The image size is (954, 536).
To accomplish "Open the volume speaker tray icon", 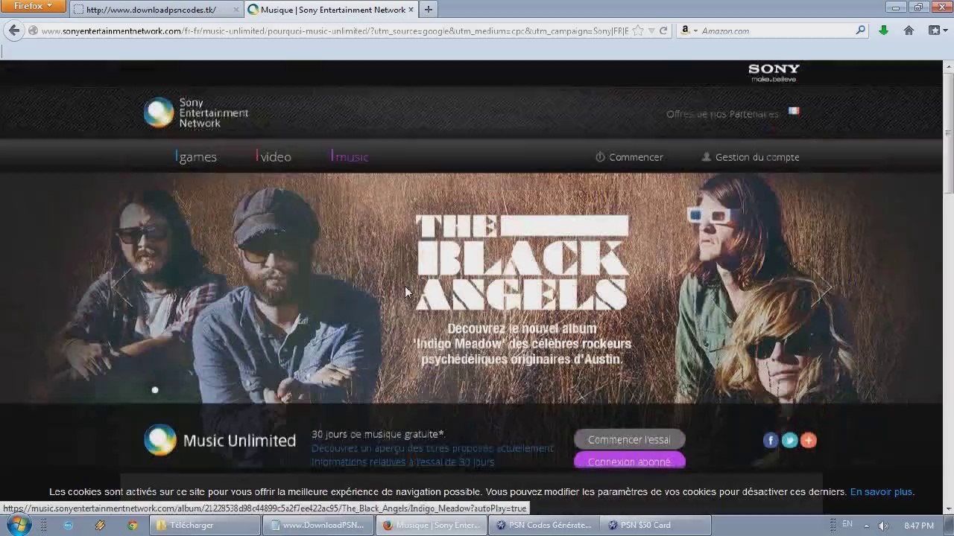I will [883, 526].
